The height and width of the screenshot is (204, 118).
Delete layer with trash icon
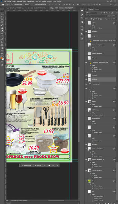click(114, 203)
